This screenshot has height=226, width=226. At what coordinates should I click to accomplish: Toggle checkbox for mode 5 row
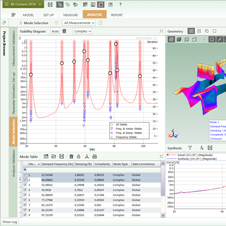[x=25, y=195]
